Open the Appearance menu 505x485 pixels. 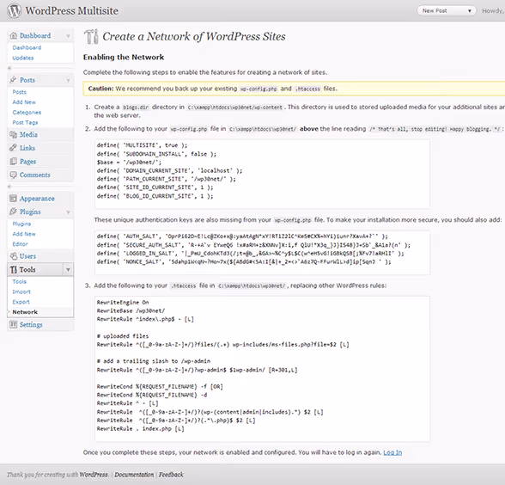tap(37, 199)
